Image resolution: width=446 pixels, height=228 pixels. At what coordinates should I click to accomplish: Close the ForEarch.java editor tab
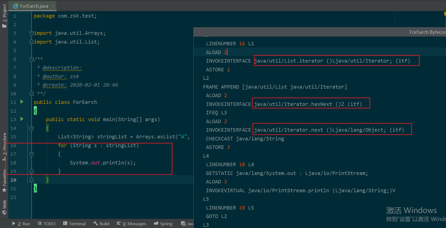(x=52, y=6)
